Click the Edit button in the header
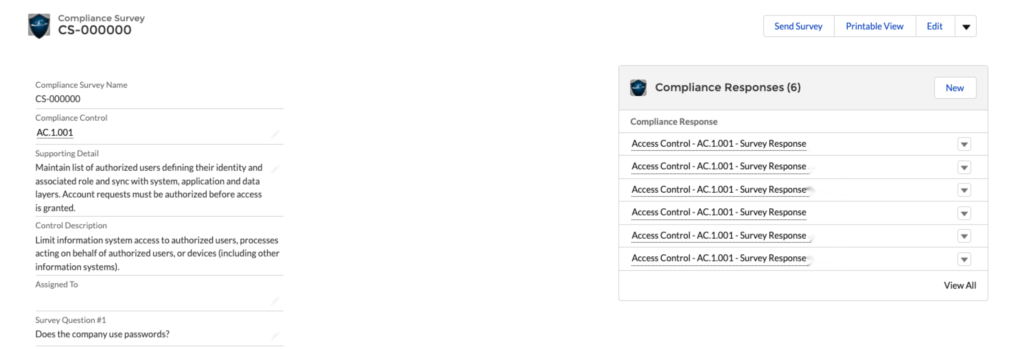 coord(934,26)
